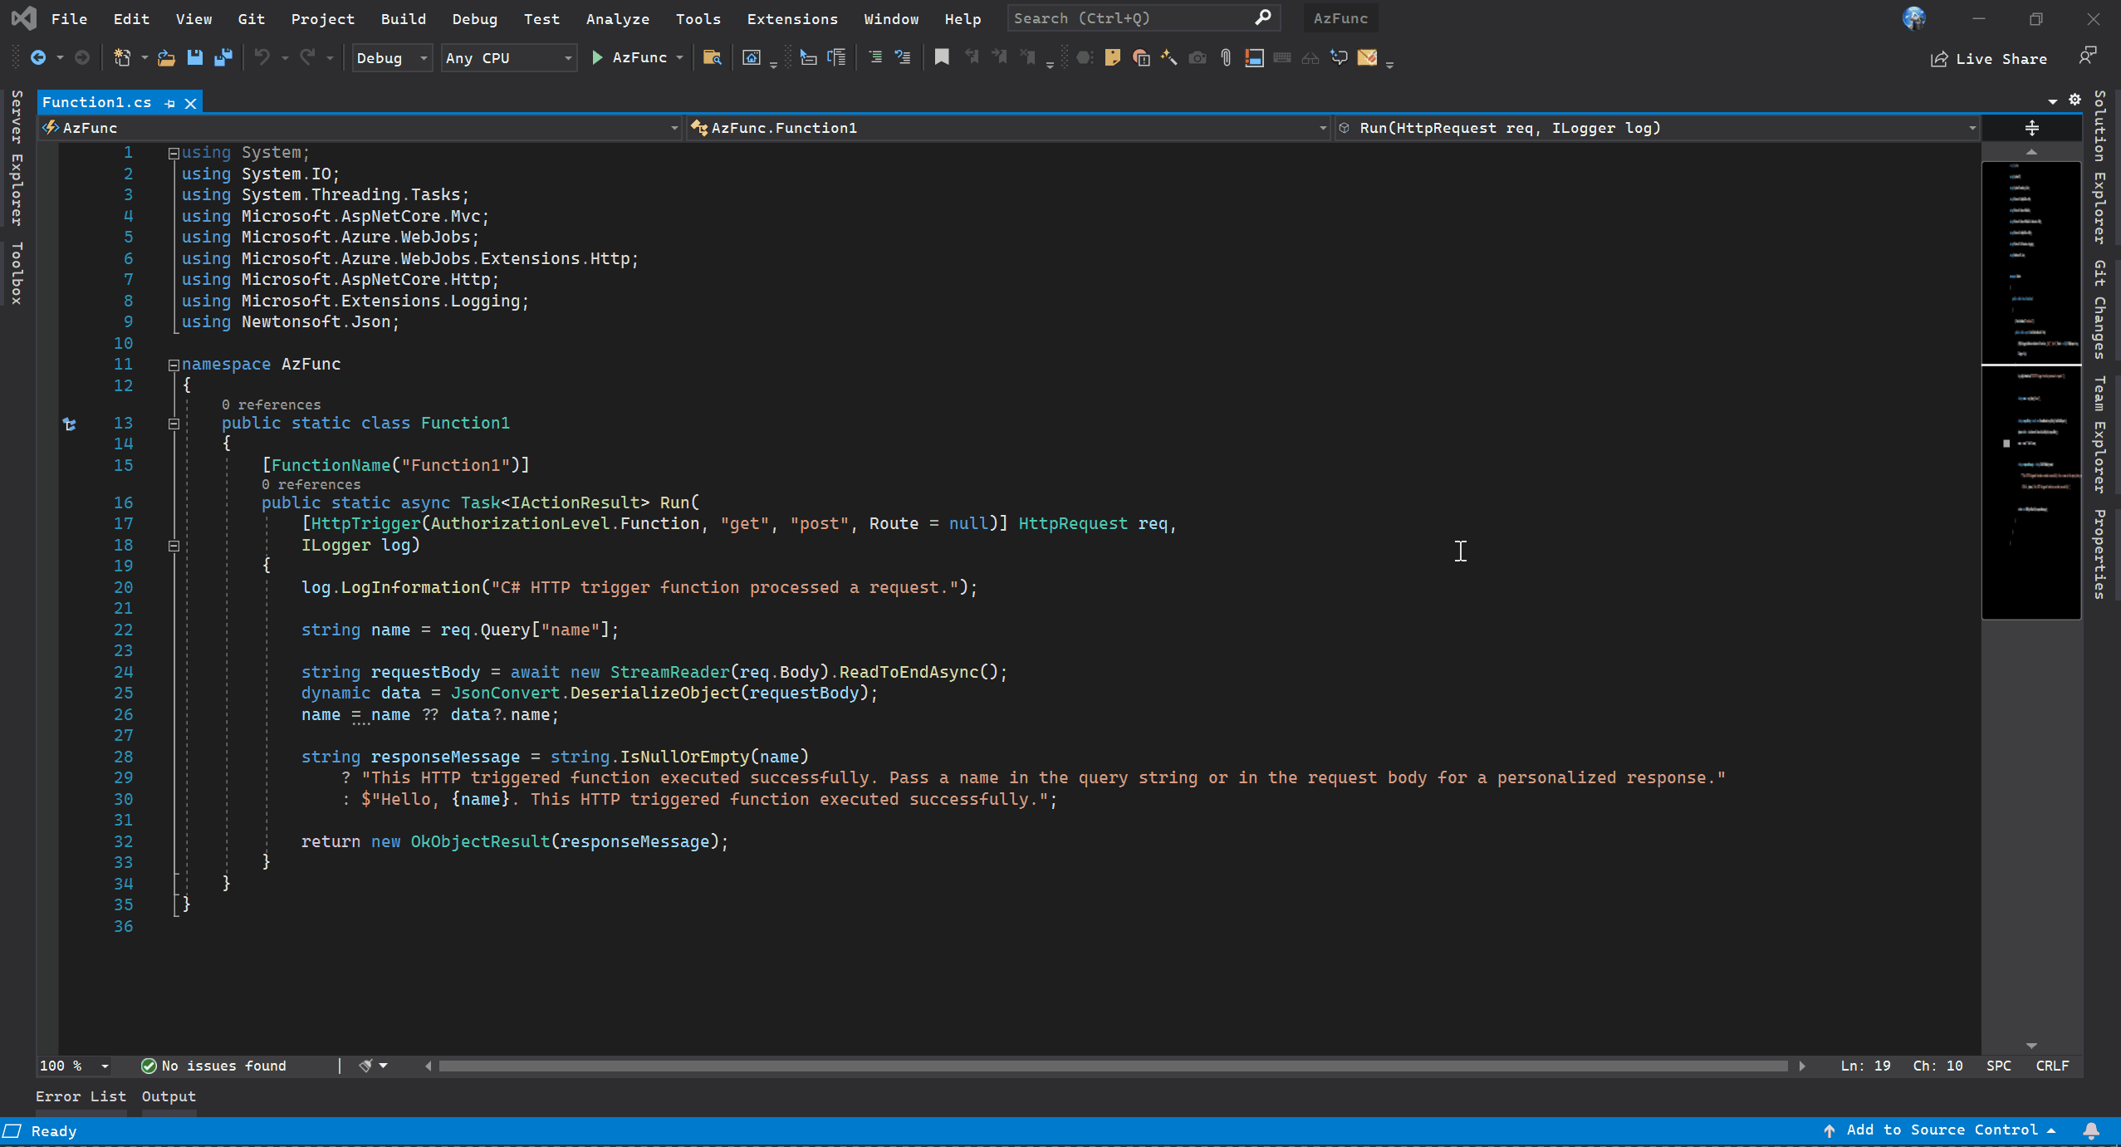This screenshot has height=1147, width=2121.
Task: Click the code cleanup broom icon
Action: [365, 1066]
